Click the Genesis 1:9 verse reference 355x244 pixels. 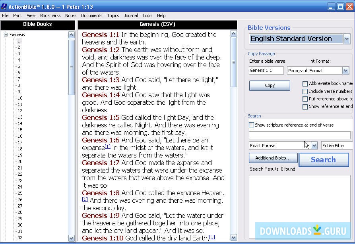101,215
